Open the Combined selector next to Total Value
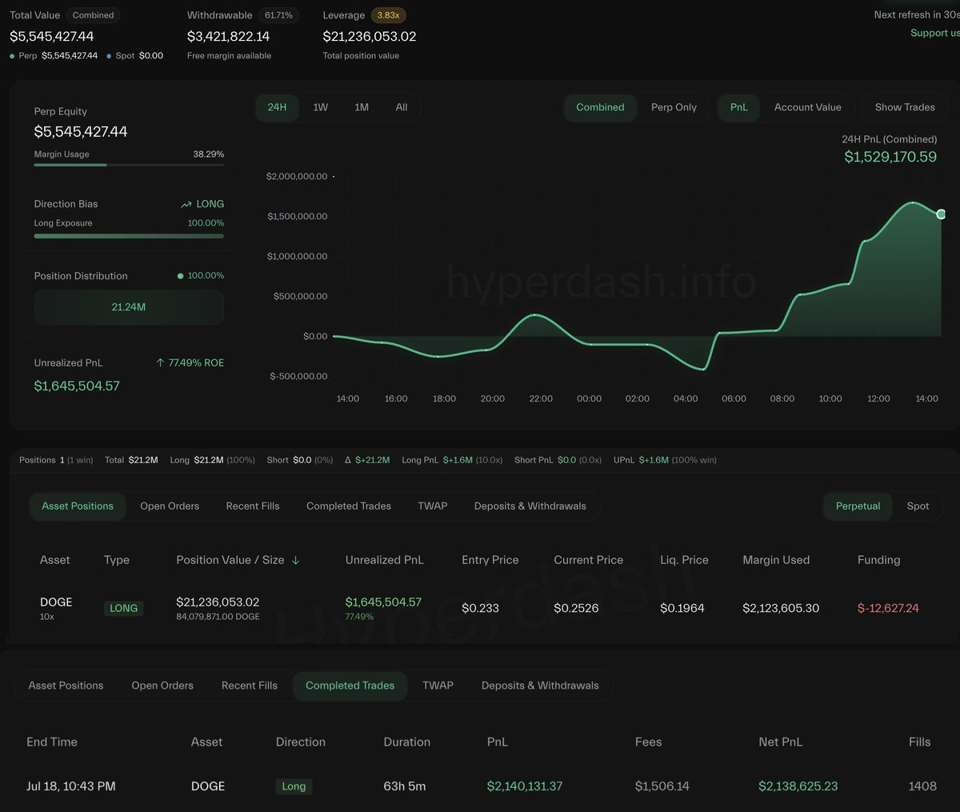960x812 pixels. [x=93, y=15]
